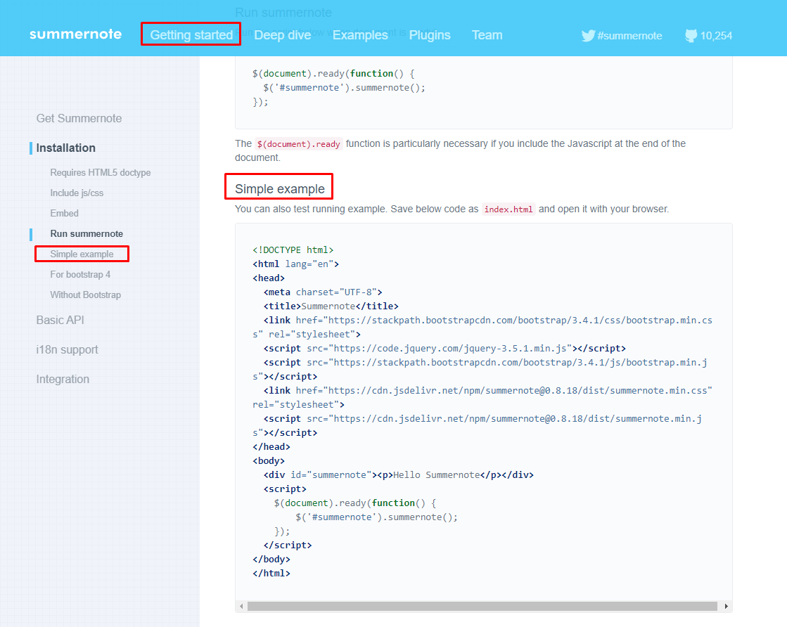Click the <html lang="en"> line
787x627 pixels.
click(x=295, y=264)
